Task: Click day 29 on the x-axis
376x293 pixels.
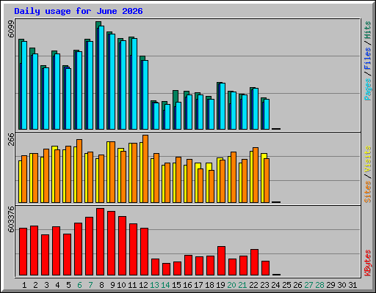Action: (x=330, y=285)
